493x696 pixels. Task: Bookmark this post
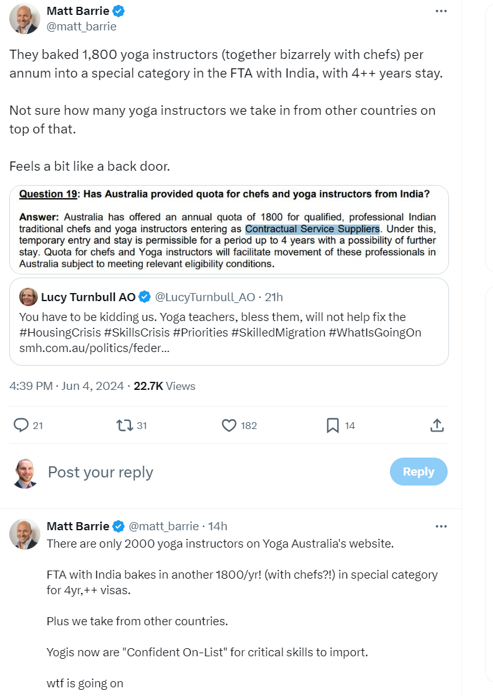pyautogui.click(x=333, y=425)
